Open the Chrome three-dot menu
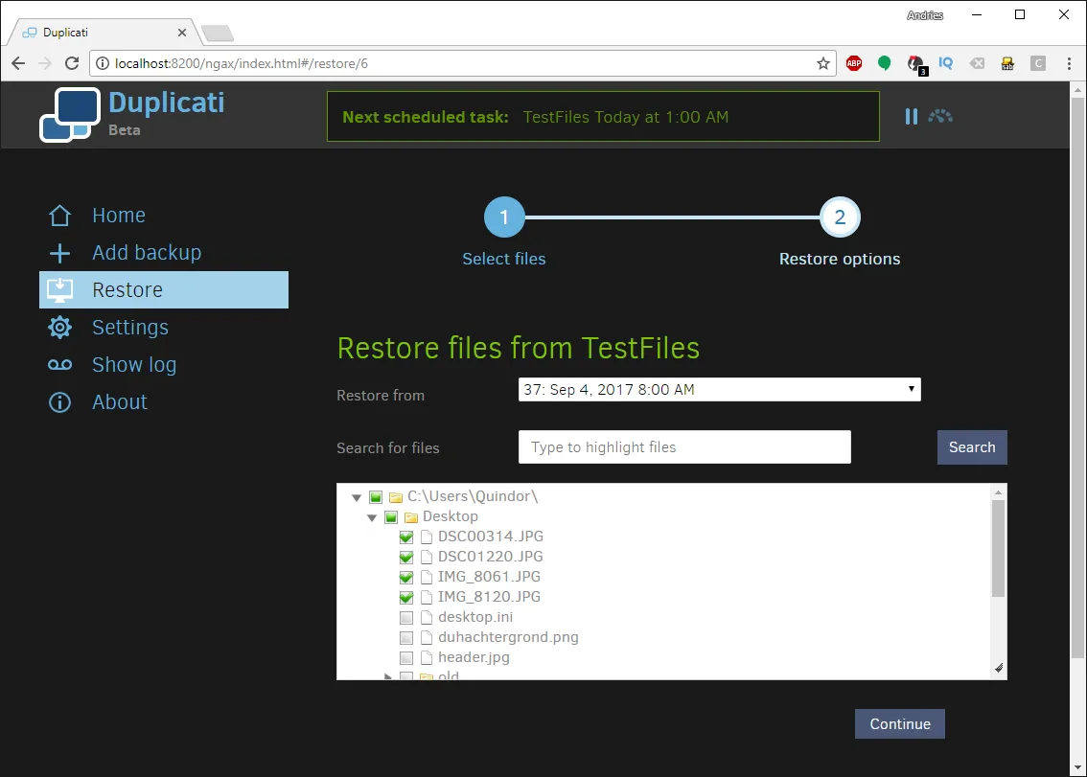 click(x=1069, y=64)
